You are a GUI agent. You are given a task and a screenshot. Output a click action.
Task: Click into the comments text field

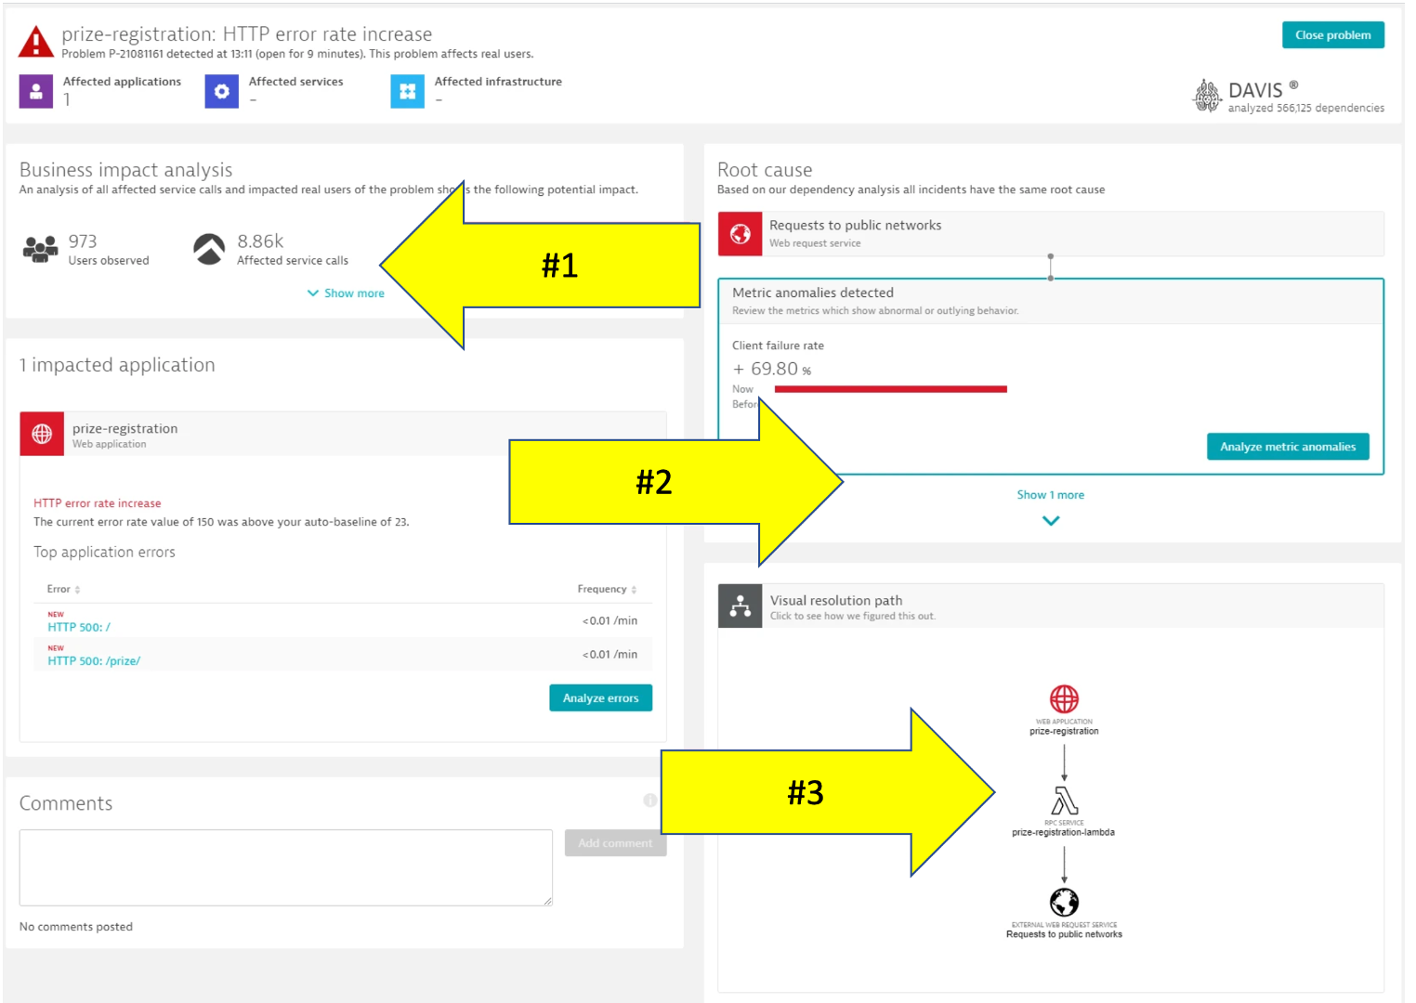click(286, 867)
